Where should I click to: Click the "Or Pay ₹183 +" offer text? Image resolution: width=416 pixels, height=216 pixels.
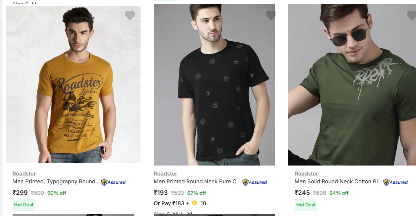[171, 203]
